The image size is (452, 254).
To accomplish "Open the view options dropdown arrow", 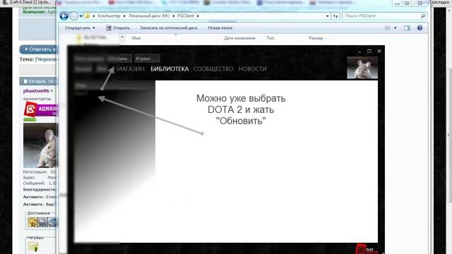I will click(395, 28).
